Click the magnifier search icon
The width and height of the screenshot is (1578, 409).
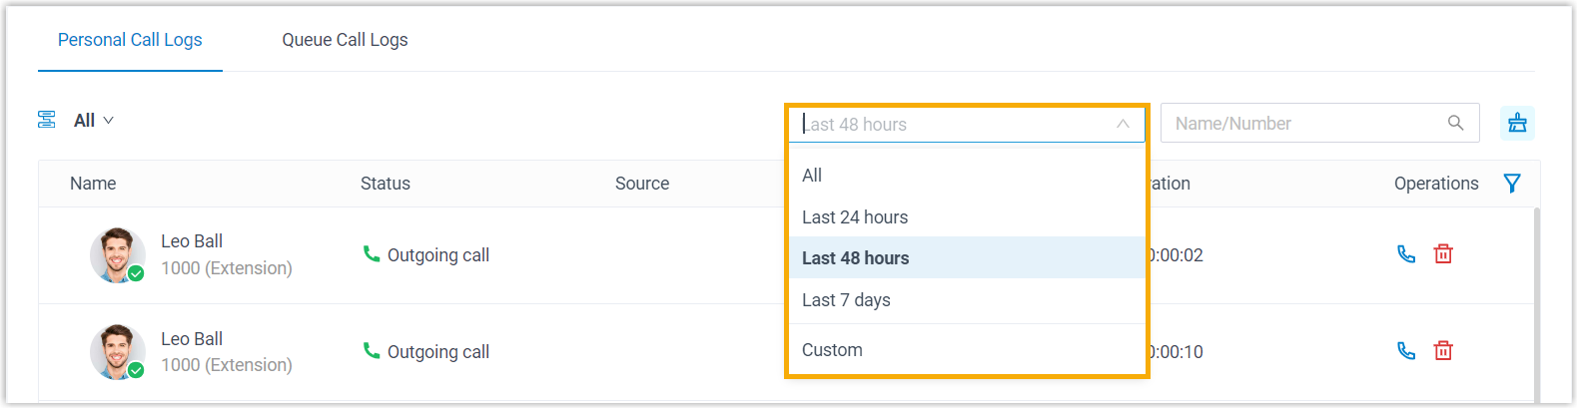click(x=1455, y=124)
